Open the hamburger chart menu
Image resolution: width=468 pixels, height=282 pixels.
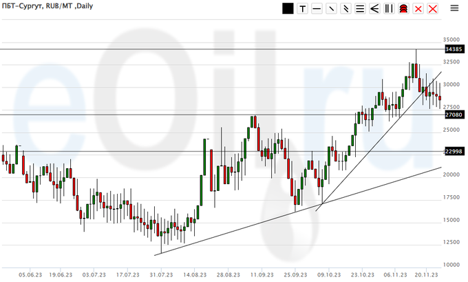tap(454, 8)
